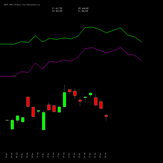The width and height of the screenshot is (163, 163).
Task: Select the 01 Apr date label
Action: [x=6, y=155]
